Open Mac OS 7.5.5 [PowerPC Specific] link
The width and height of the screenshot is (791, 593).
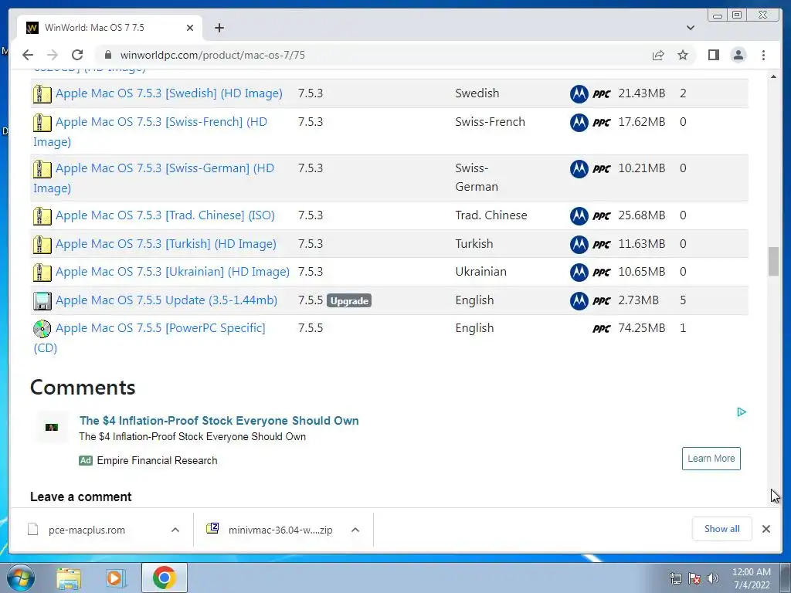160,328
